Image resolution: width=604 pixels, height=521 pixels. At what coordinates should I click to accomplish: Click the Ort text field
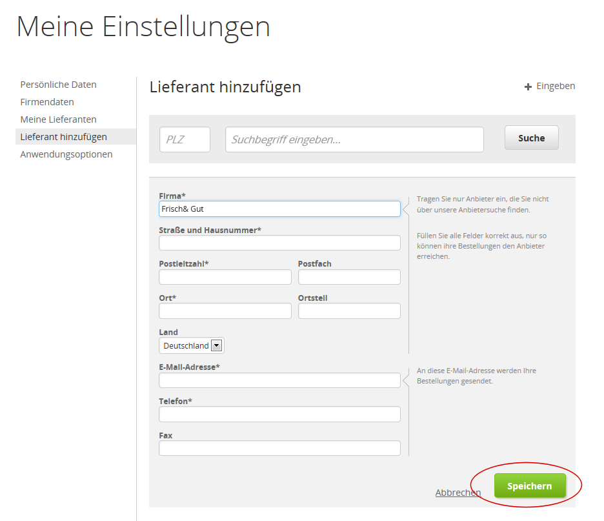pos(225,311)
